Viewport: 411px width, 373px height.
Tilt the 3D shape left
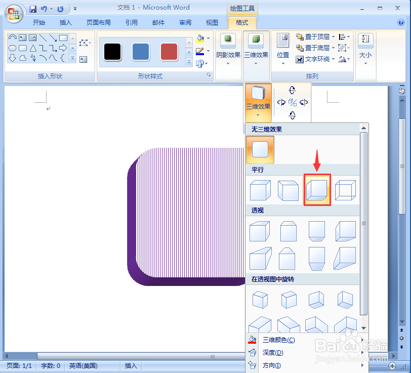click(281, 103)
